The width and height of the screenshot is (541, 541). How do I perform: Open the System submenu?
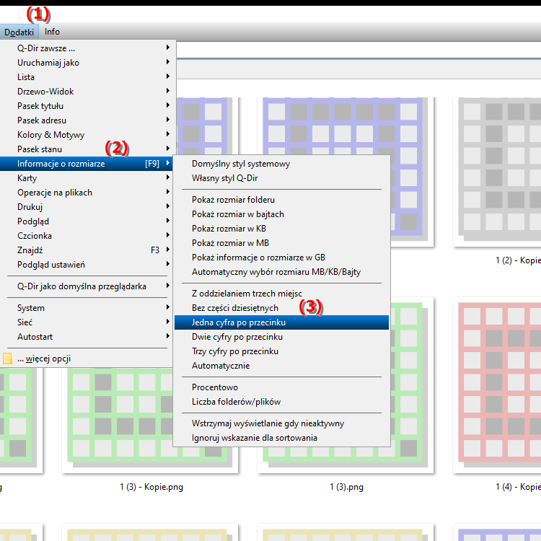tap(87, 308)
